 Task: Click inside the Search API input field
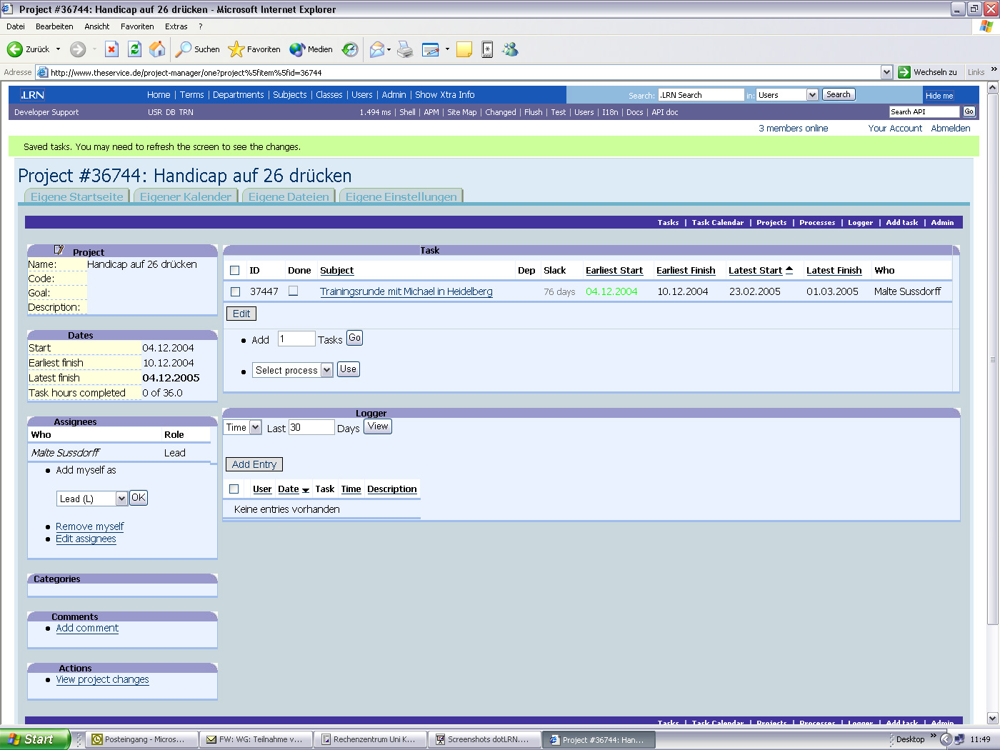(x=924, y=111)
